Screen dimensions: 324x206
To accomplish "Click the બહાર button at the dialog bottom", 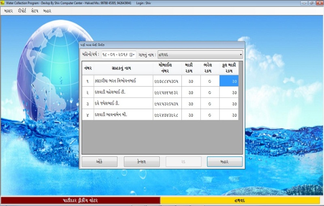I will pyautogui.click(x=224, y=161).
